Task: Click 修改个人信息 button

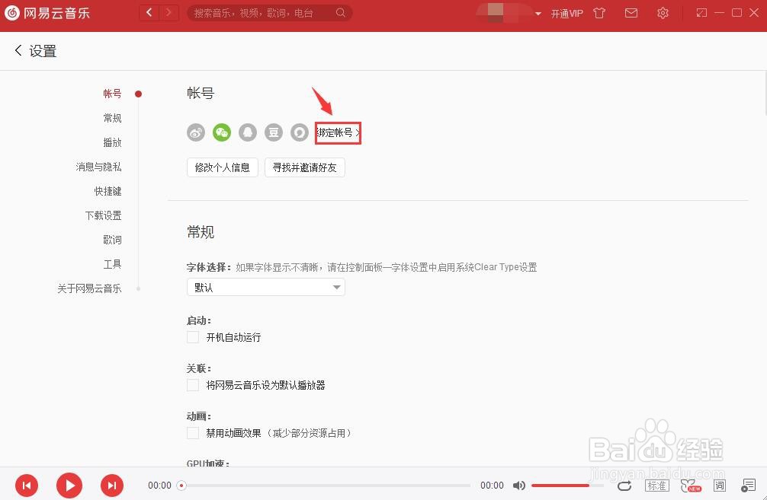Action: (x=222, y=167)
